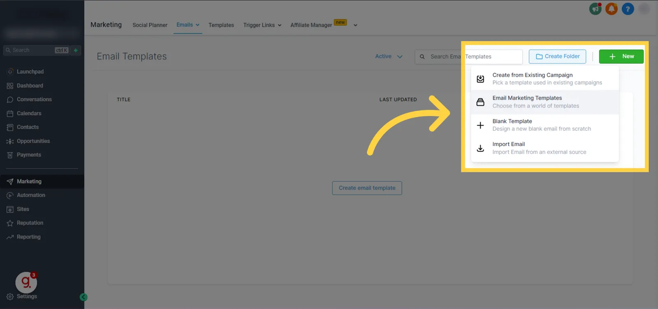Click the green New button
This screenshot has height=309, width=658.
[x=621, y=57]
